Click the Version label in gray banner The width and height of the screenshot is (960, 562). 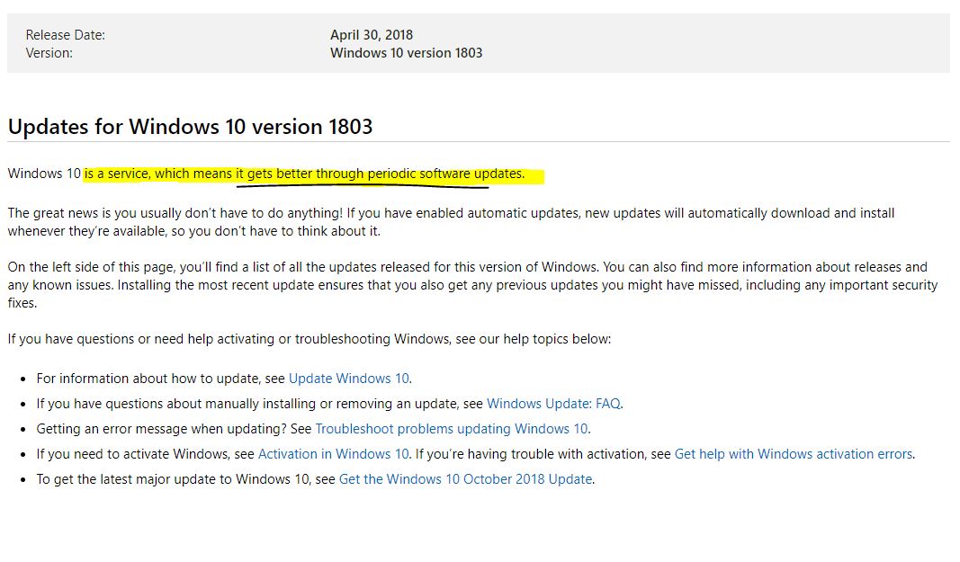tap(49, 53)
